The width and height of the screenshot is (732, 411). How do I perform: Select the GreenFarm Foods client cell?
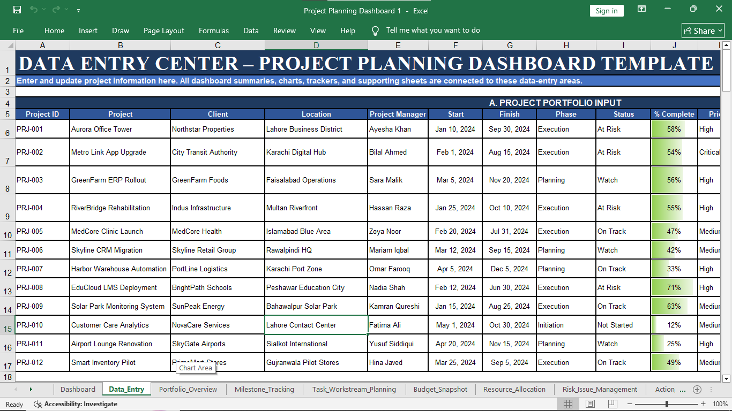[x=218, y=180]
